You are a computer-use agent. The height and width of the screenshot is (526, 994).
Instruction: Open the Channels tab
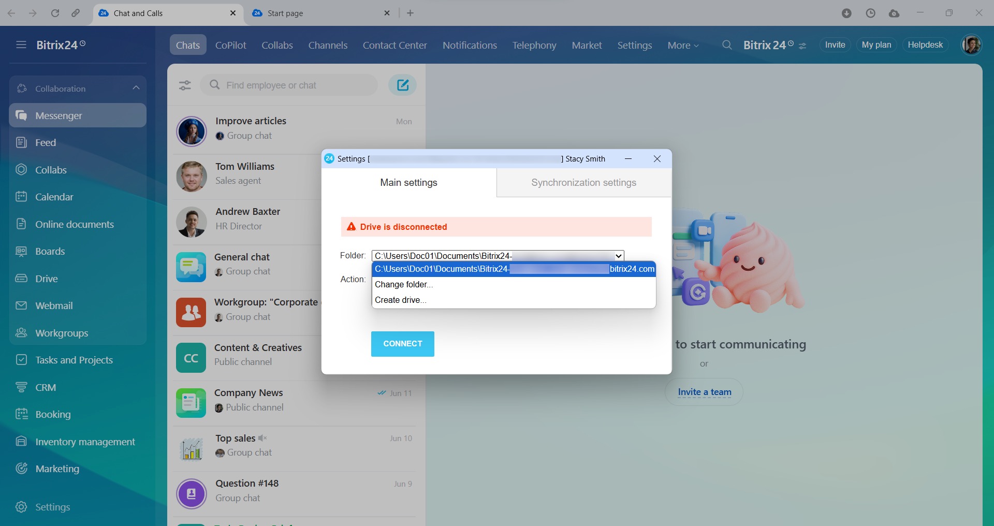[x=328, y=45]
